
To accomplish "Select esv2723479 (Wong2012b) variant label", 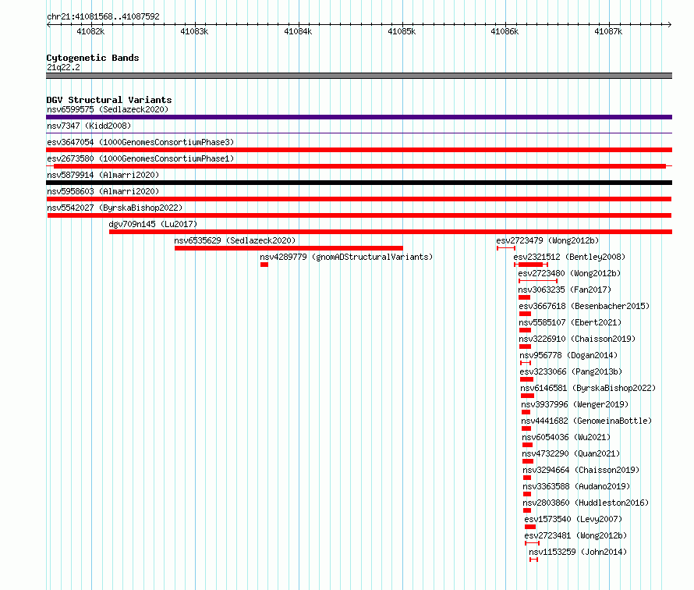I will [547, 240].
